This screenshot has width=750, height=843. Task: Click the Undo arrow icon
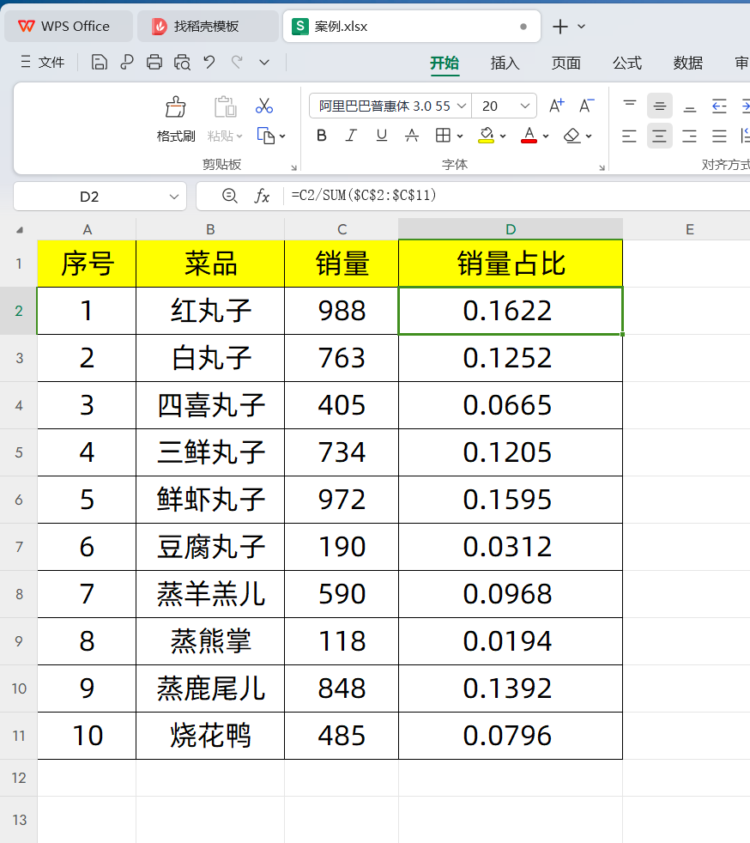point(209,62)
